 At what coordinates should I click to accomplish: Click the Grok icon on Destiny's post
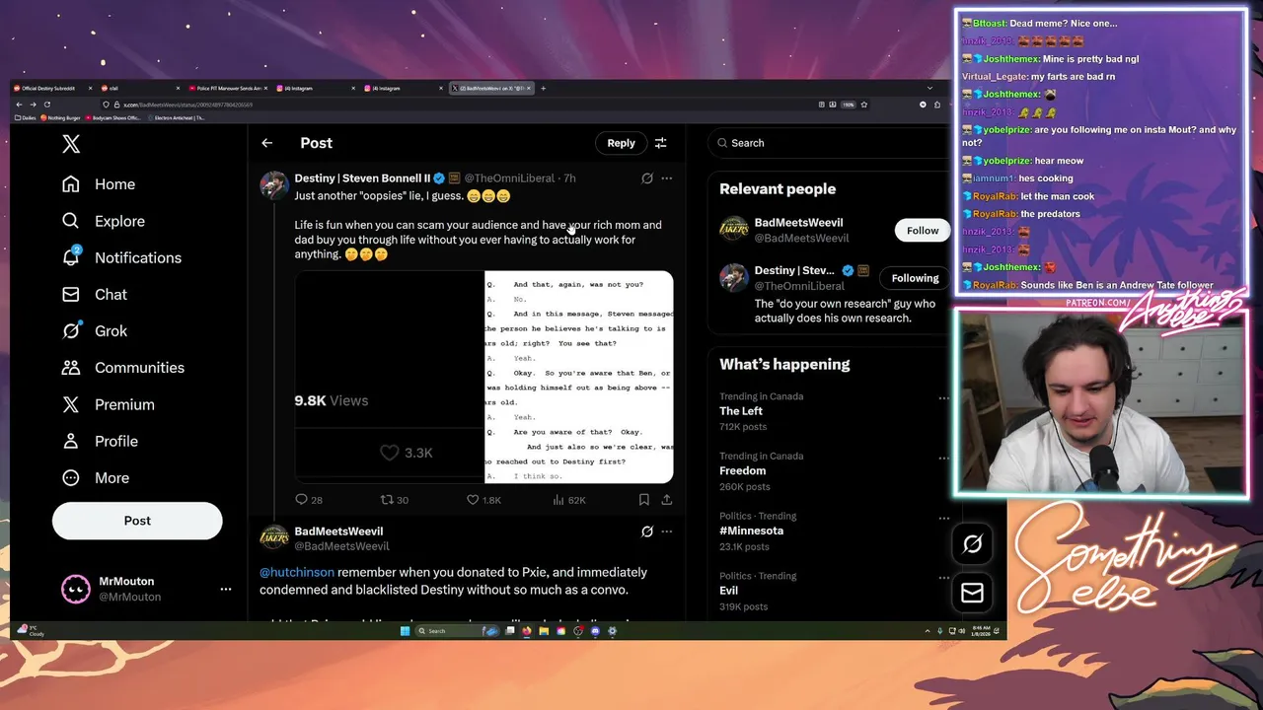pyautogui.click(x=647, y=178)
